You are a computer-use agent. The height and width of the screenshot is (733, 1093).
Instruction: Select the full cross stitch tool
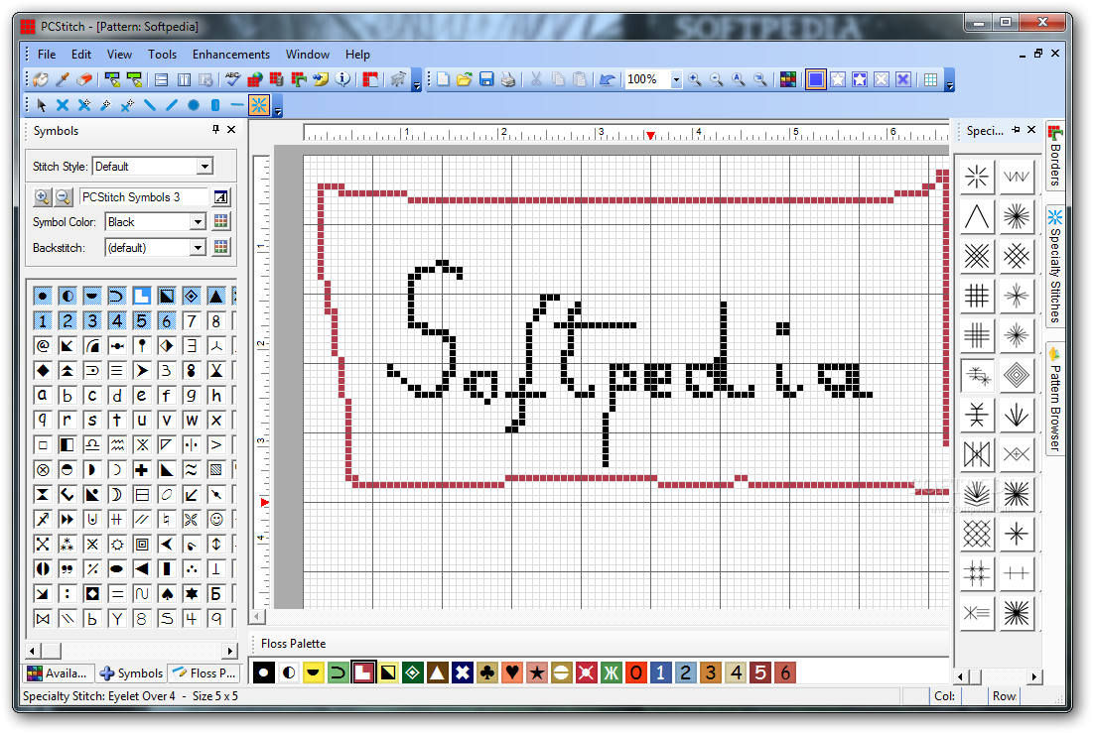[63, 105]
